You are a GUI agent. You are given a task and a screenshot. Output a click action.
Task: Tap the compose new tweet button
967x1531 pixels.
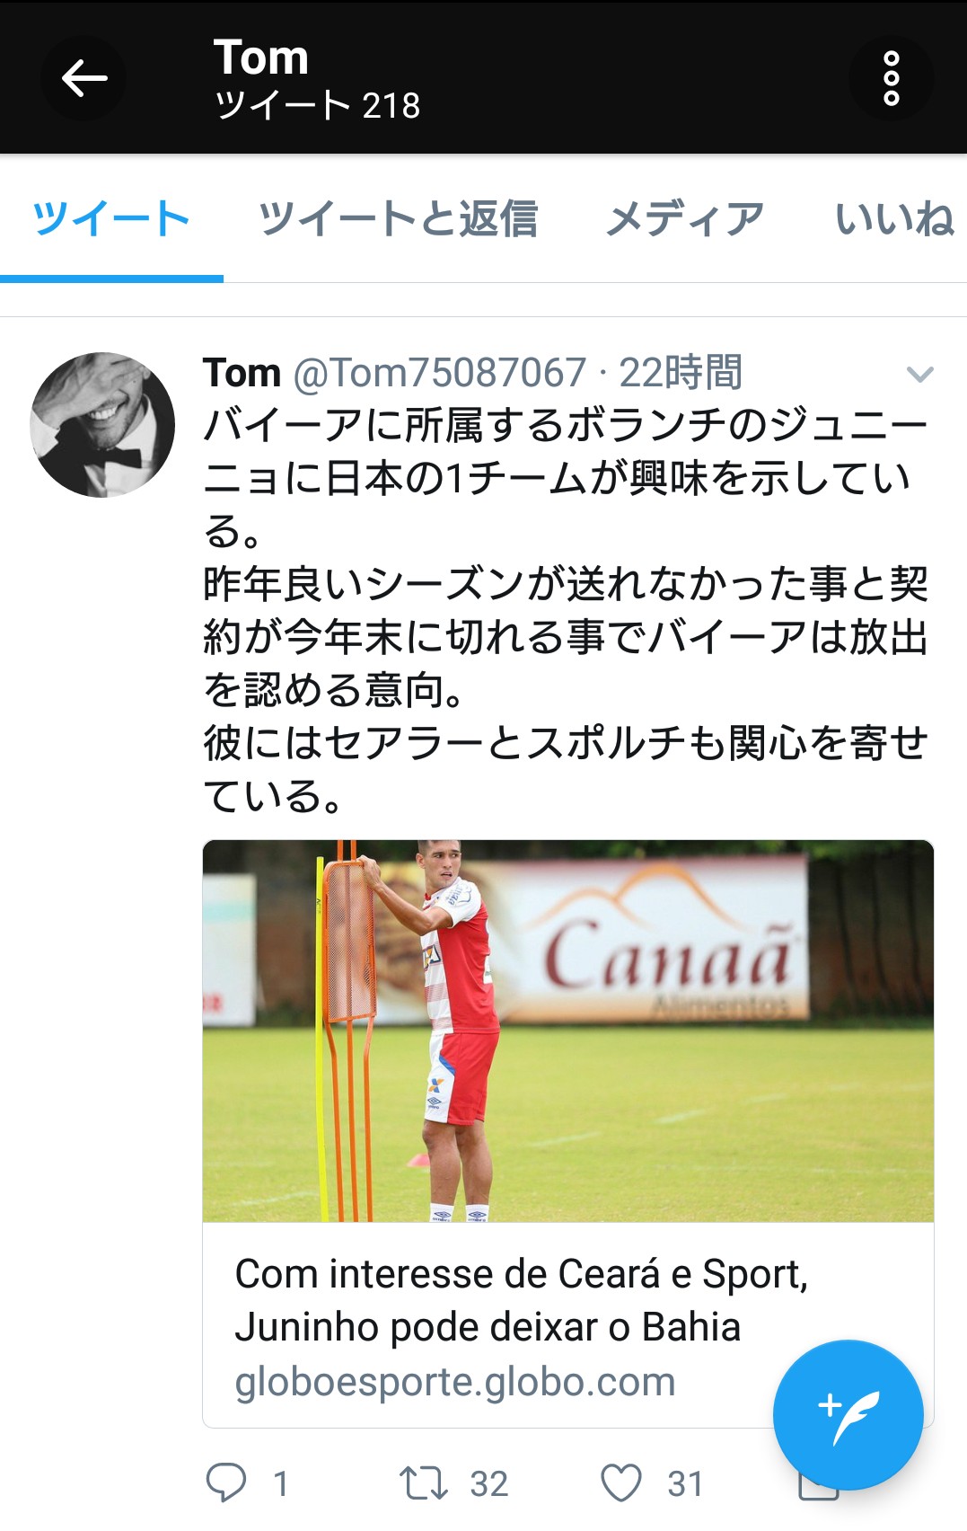pos(848,1415)
